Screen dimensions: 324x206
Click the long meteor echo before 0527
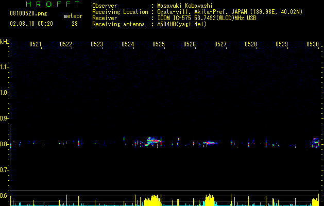(x=210, y=143)
